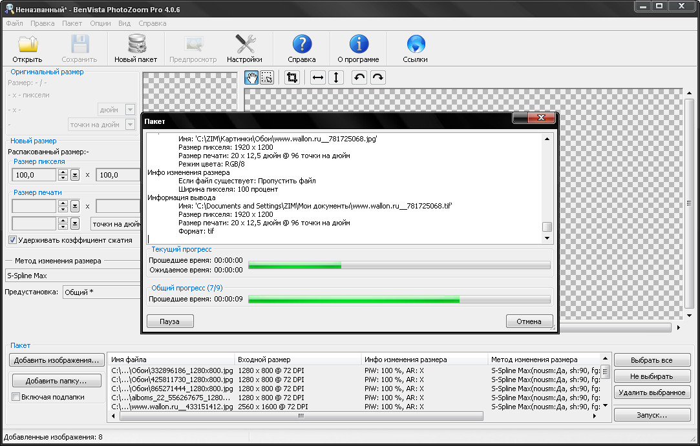Toggle Удерживать коэффициент сжатия checkbox
This screenshot has height=446, width=700.
tap(12, 240)
